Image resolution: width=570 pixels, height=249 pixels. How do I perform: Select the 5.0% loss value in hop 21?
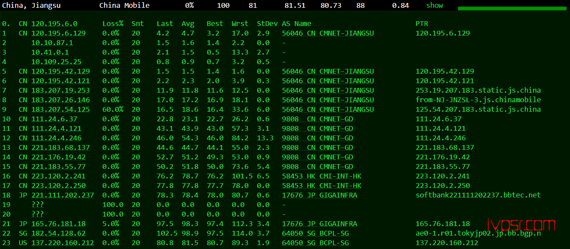111,224
